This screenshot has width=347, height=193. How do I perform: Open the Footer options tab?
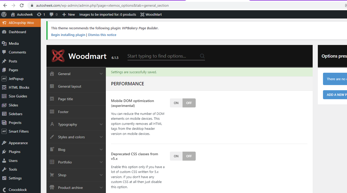pyautogui.click(x=76, y=112)
